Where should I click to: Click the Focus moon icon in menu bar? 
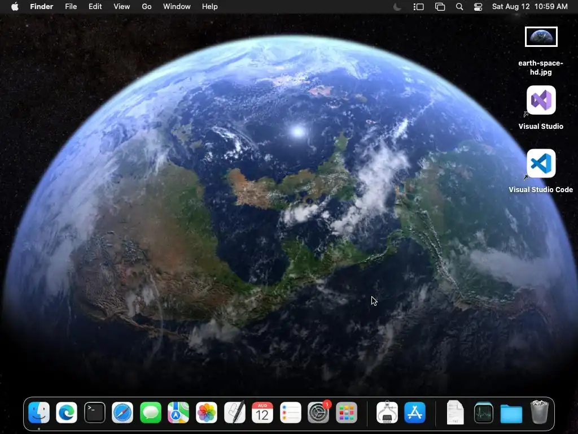click(x=397, y=7)
